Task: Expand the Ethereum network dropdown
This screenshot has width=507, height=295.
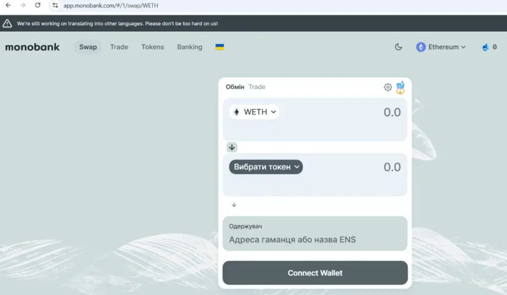Action: [x=441, y=47]
